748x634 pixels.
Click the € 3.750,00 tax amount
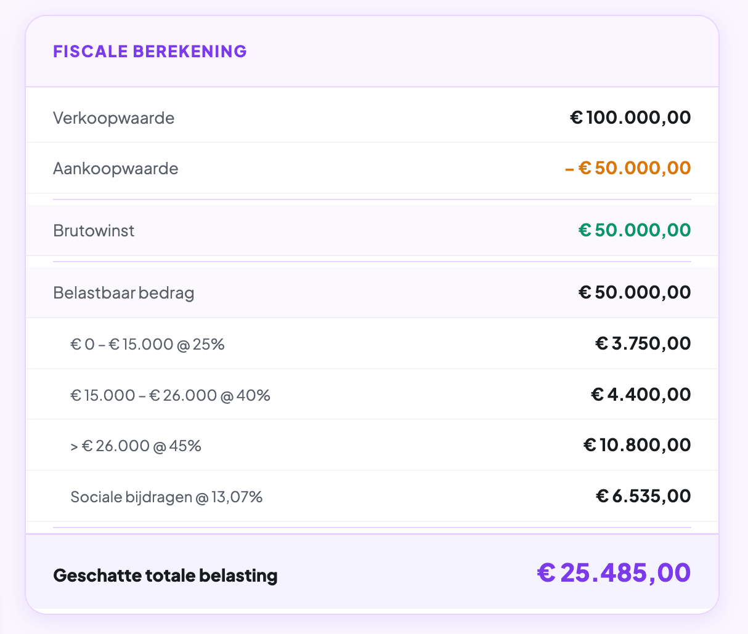(643, 343)
